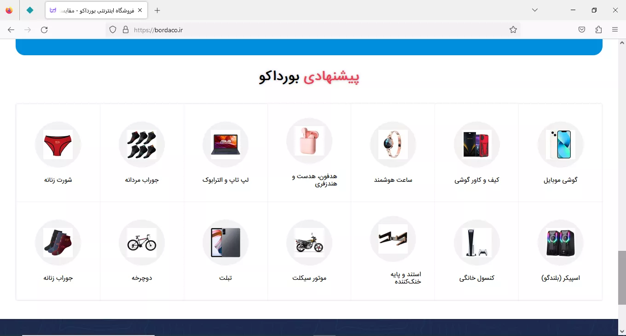Open a new tab with plus button

(157, 10)
